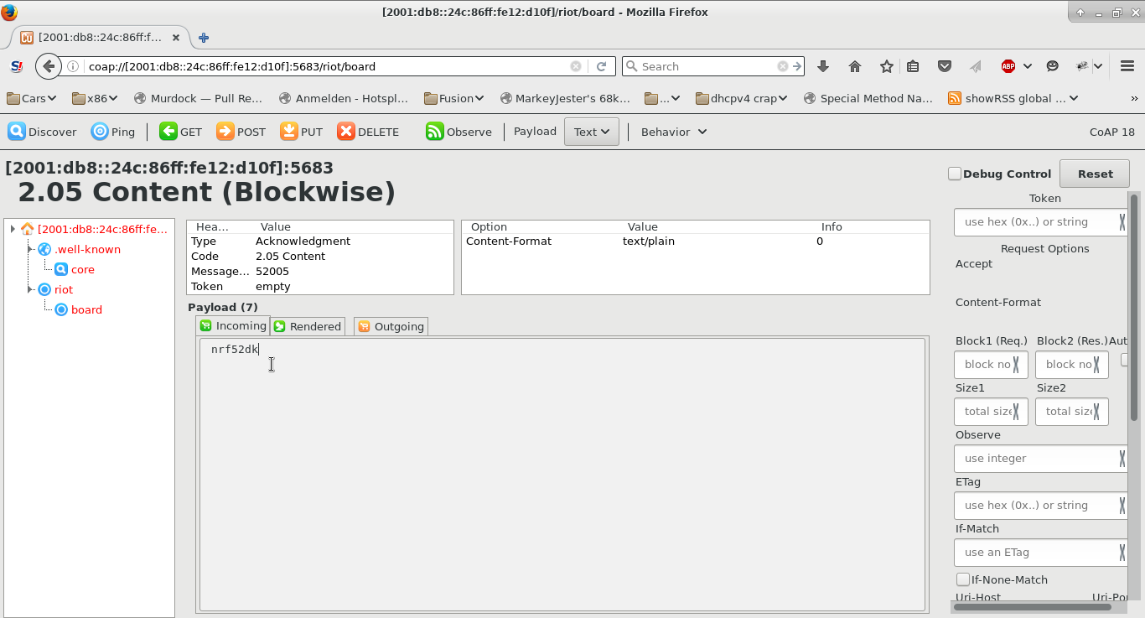The width and height of the screenshot is (1145, 618).
Task: Open showRSS global feed bookmark
Action: (x=1013, y=98)
